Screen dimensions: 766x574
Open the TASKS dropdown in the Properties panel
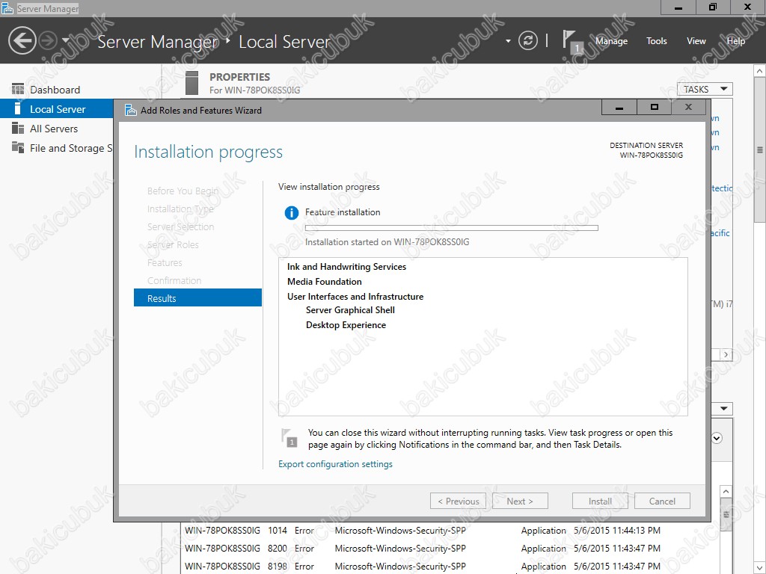coord(705,90)
